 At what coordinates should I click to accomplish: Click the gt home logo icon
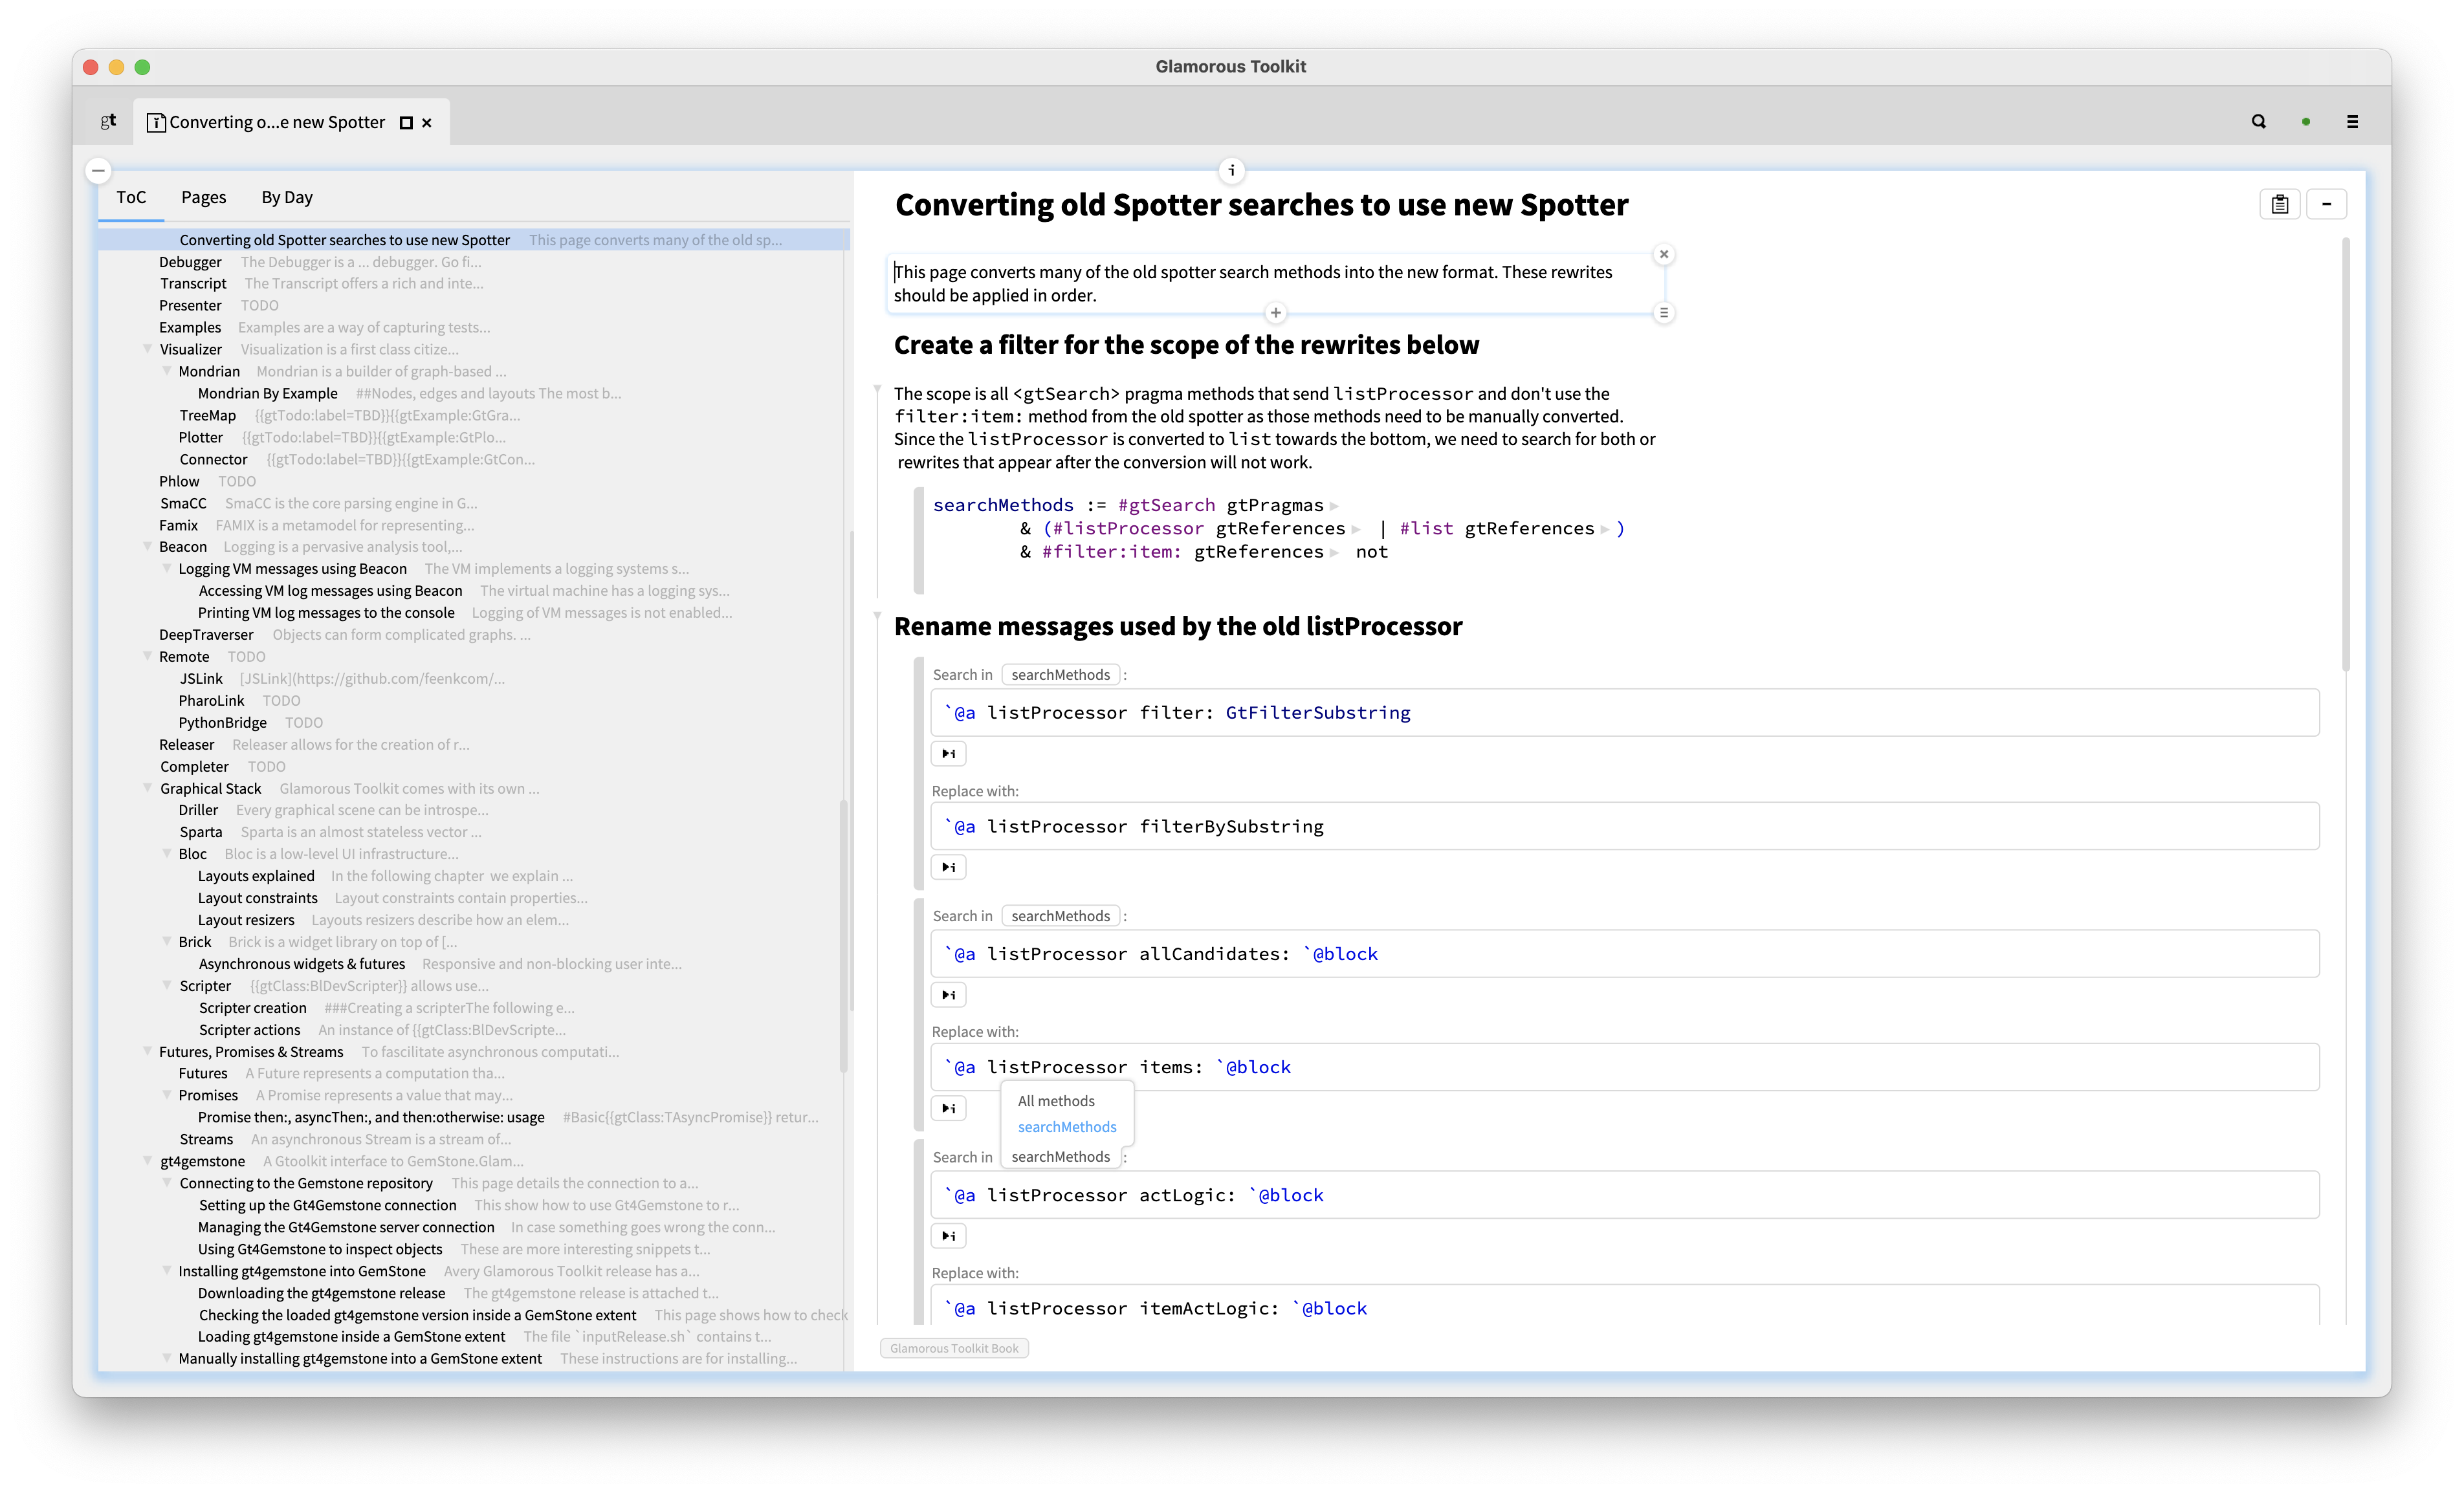(x=108, y=121)
